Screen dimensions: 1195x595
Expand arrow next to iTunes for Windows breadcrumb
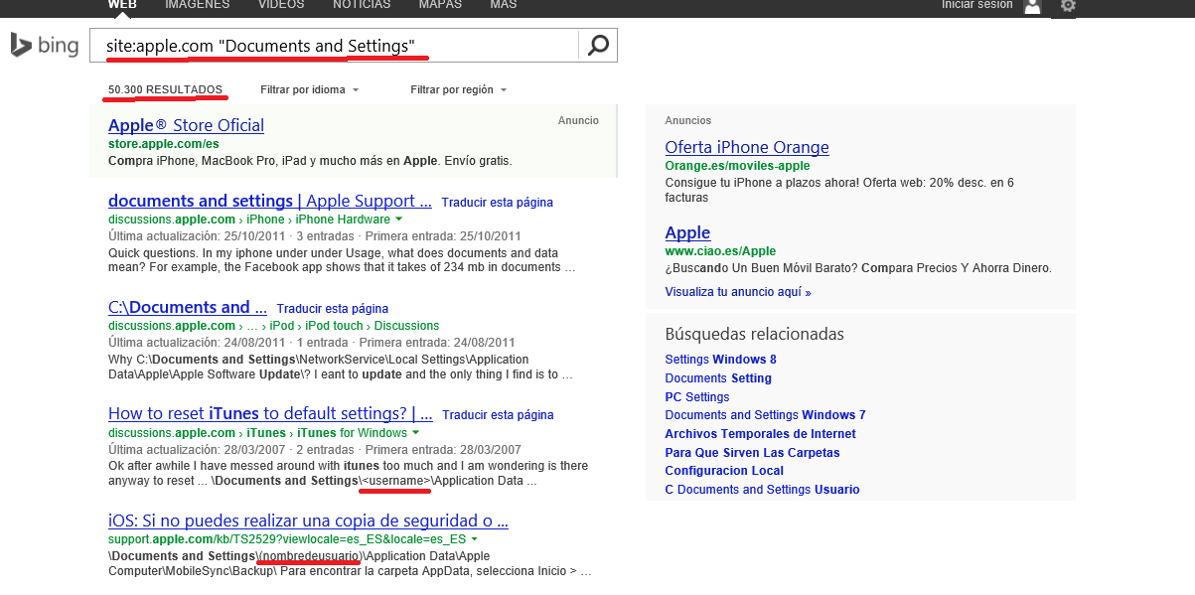point(415,432)
